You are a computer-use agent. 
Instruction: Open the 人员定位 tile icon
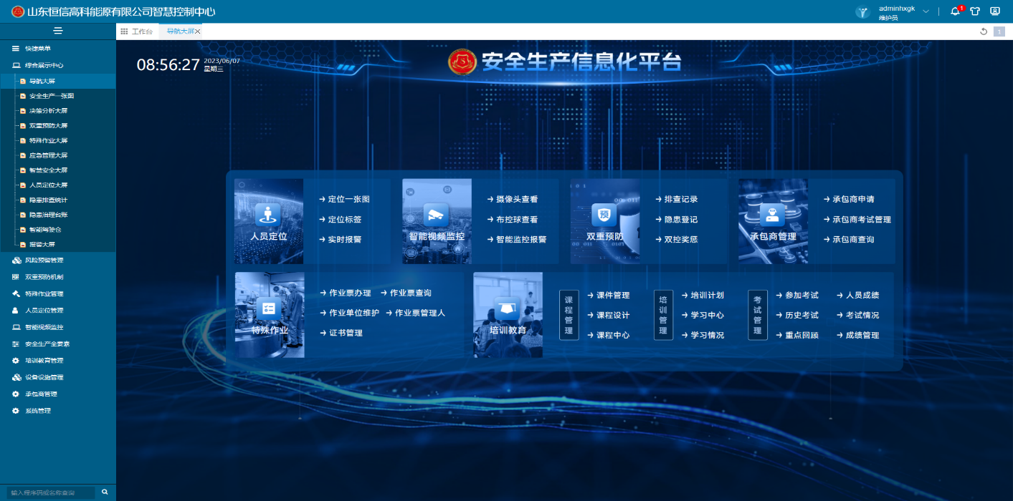point(269,215)
